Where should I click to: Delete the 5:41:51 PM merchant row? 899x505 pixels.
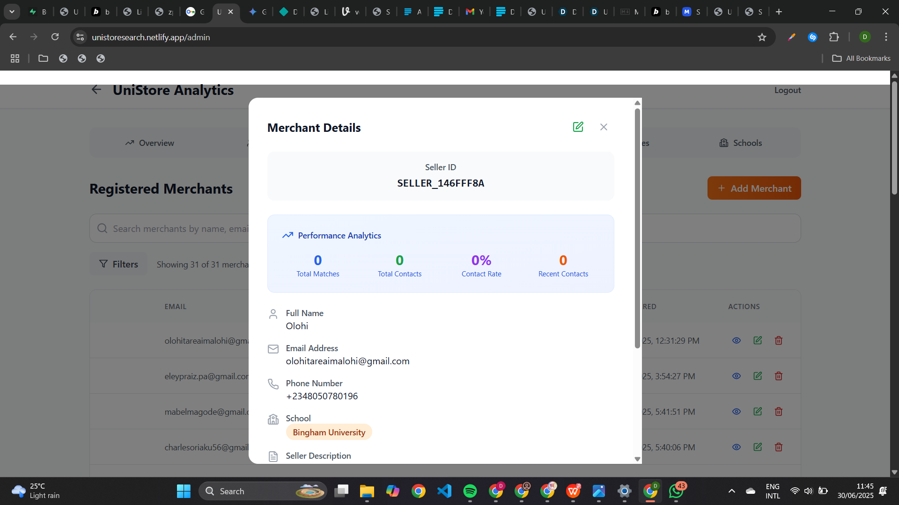point(779,411)
